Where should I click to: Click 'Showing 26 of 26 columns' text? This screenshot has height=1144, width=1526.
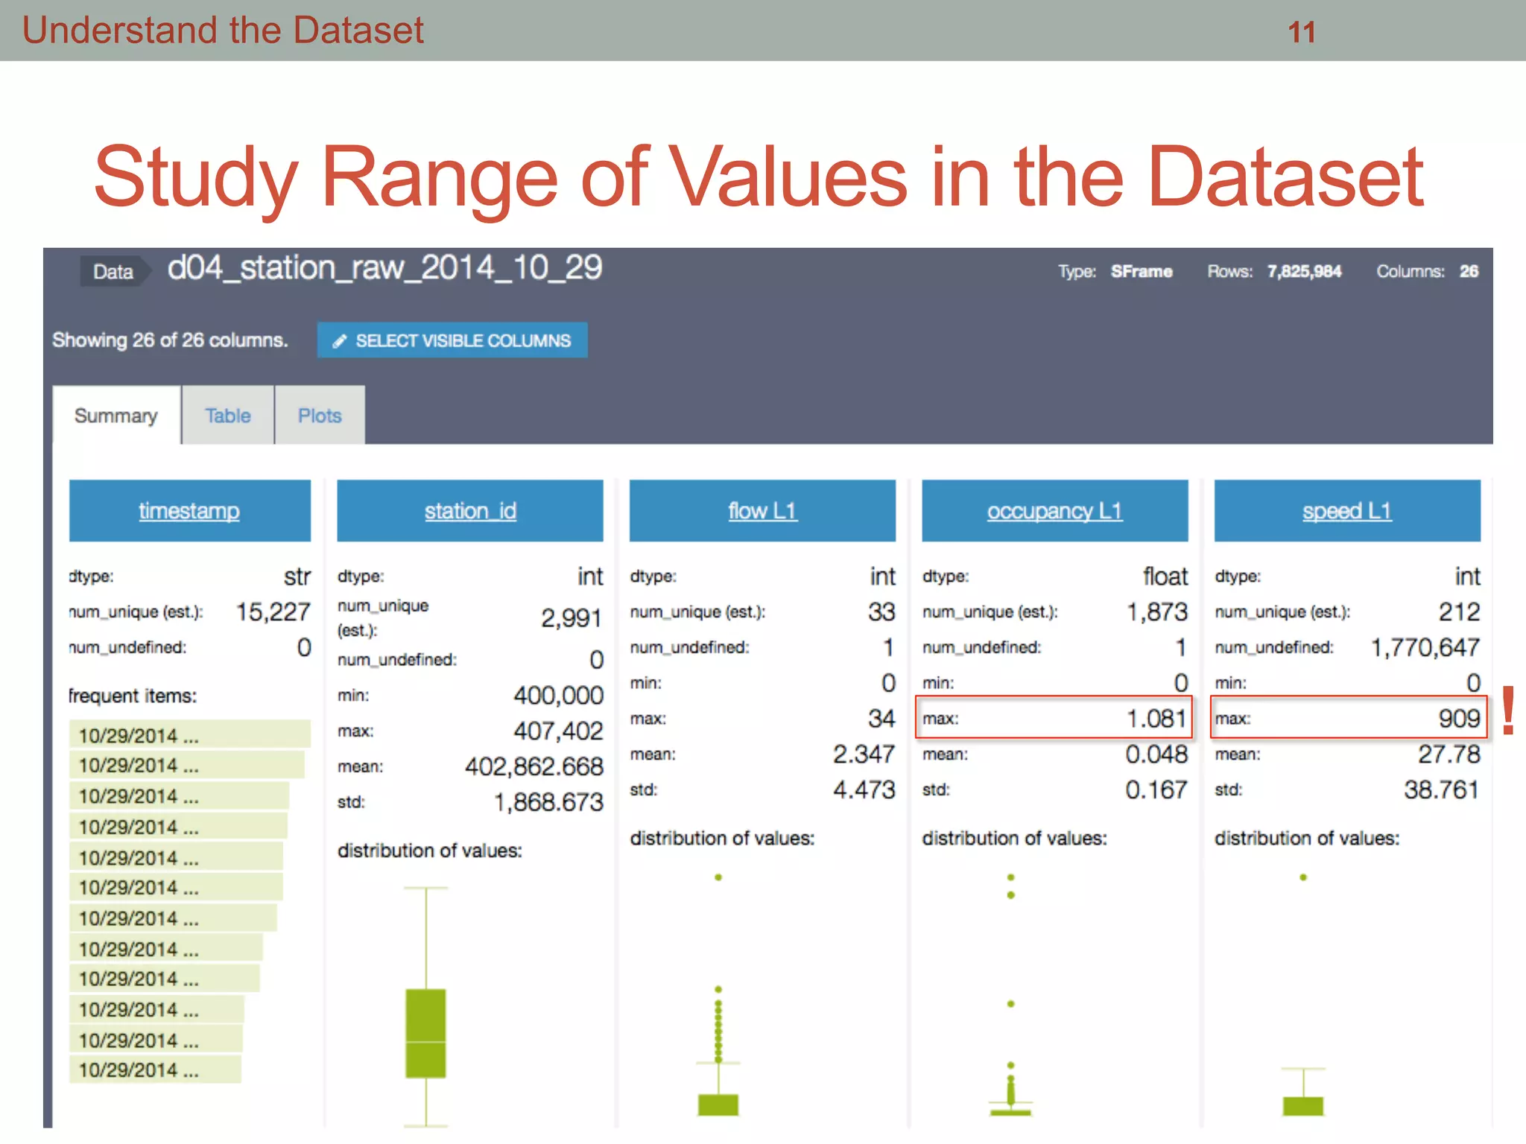(x=170, y=340)
